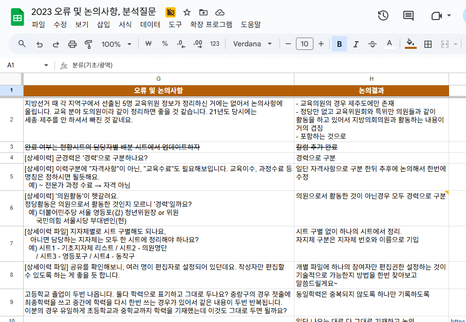
Task: Open the zoom 100% dropdown
Action: (x=116, y=44)
